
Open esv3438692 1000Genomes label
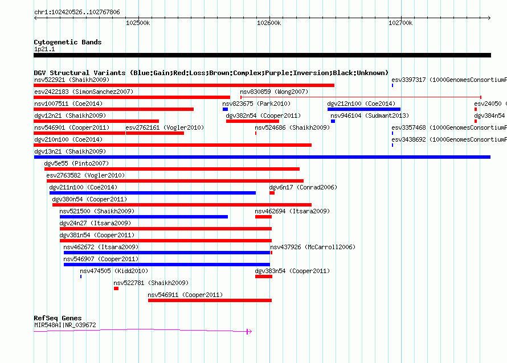tap(449, 139)
